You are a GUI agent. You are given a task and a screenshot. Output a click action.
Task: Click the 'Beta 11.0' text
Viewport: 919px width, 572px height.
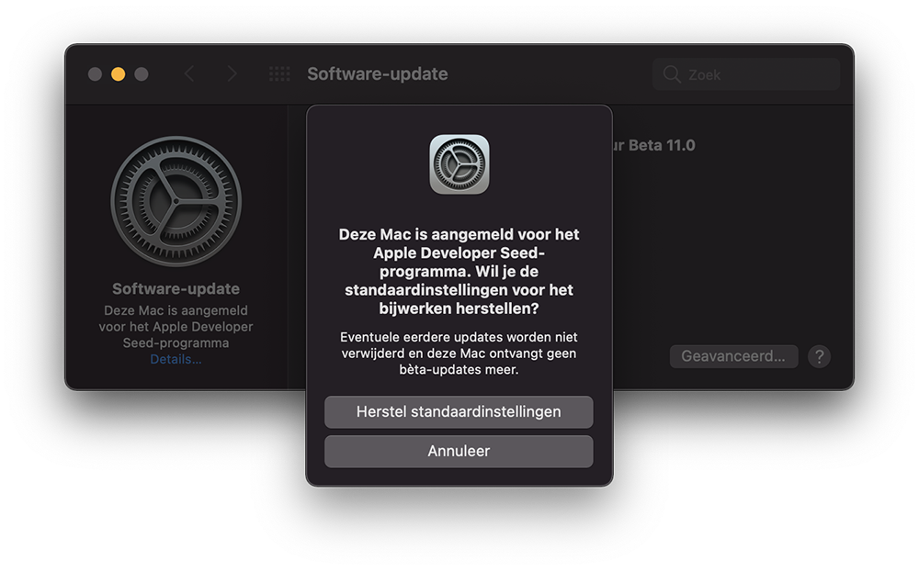pyautogui.click(x=662, y=145)
